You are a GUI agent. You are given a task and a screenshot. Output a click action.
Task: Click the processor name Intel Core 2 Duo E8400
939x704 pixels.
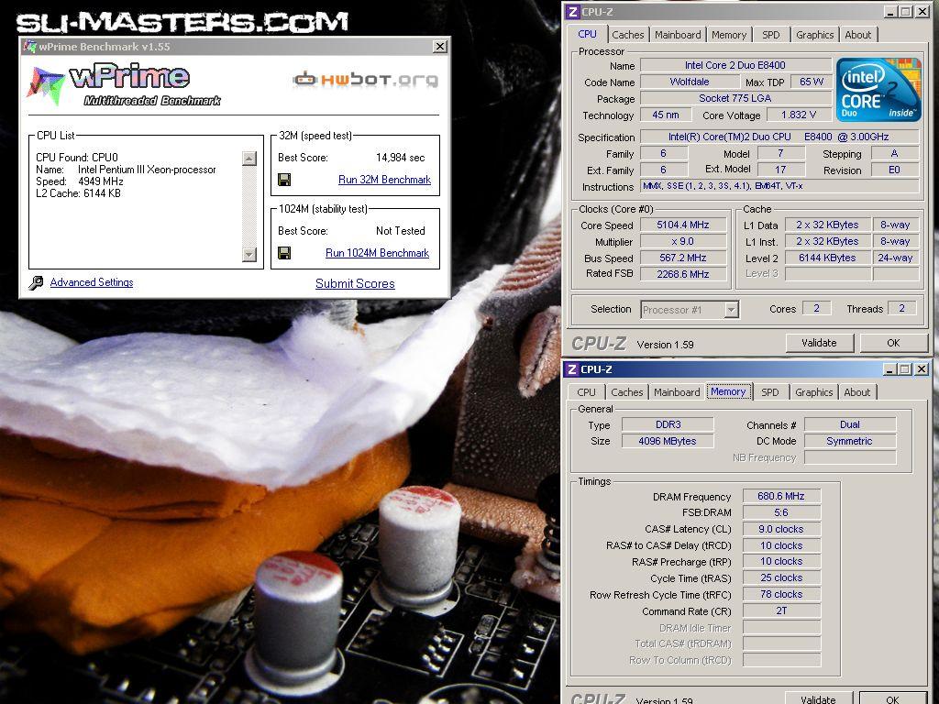tap(735, 65)
